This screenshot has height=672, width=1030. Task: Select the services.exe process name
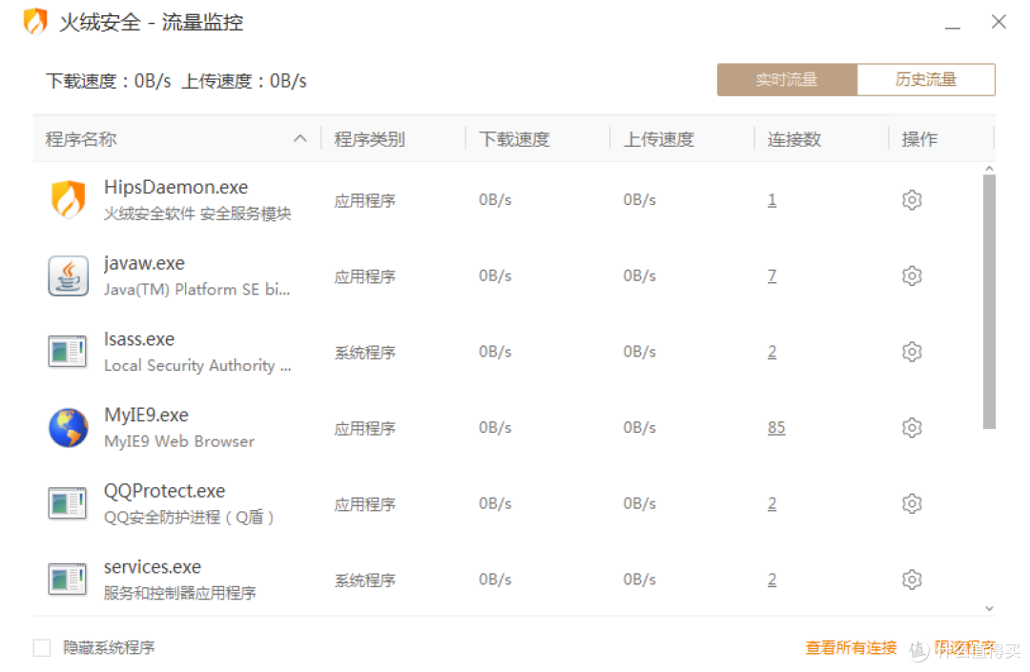[153, 567]
